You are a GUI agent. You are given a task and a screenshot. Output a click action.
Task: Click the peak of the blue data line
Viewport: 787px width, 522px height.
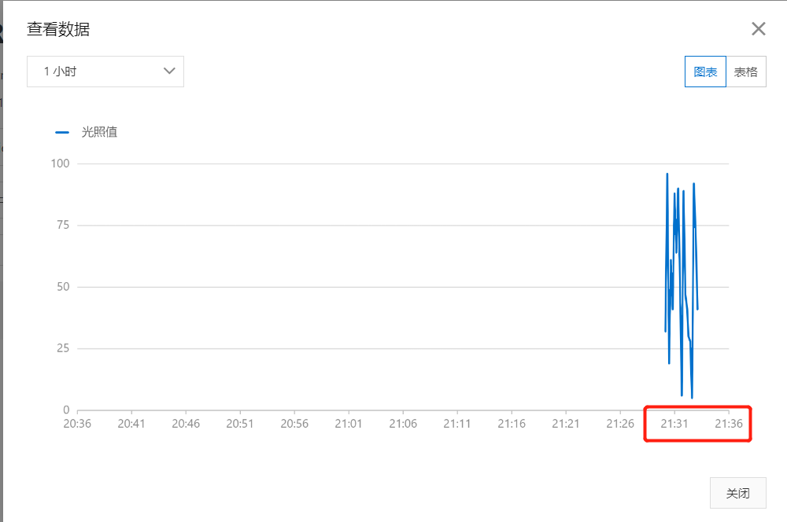click(667, 174)
